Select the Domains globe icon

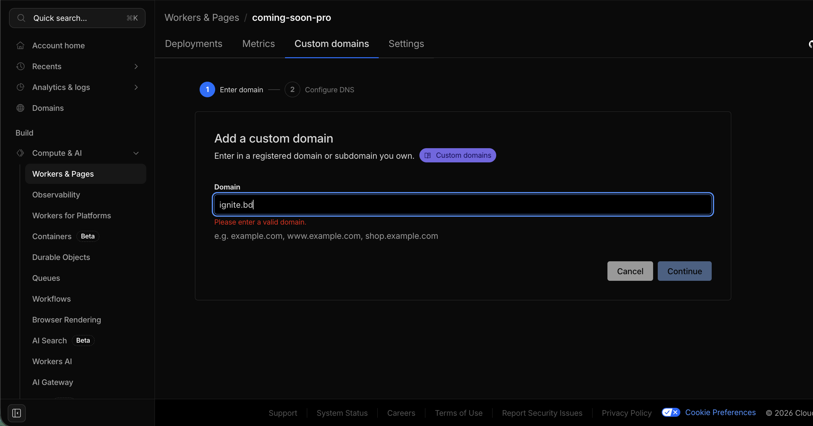click(x=20, y=108)
